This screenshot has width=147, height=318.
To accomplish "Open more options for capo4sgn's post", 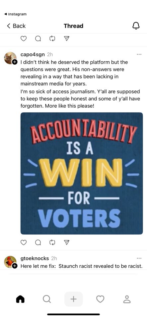I will tap(139, 54).
